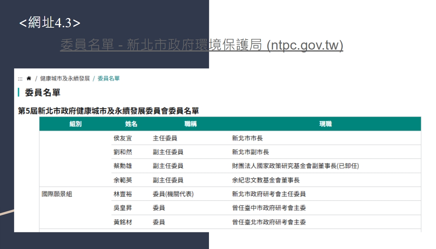Click the 現職 column header
This screenshot has height=249, width=436.
(x=325, y=124)
